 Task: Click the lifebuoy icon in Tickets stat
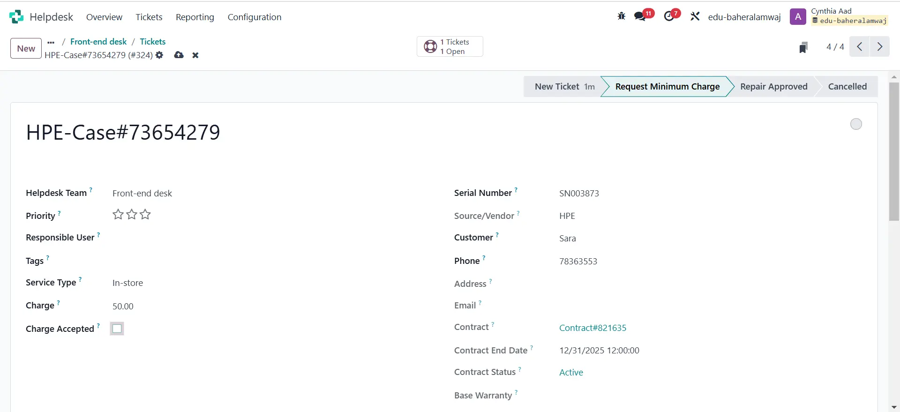coord(430,46)
